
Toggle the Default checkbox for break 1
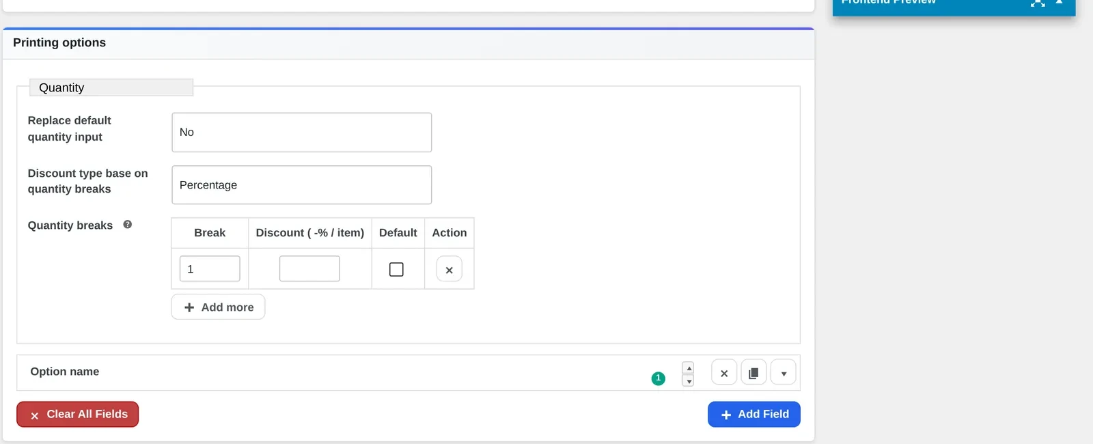pyautogui.click(x=396, y=269)
